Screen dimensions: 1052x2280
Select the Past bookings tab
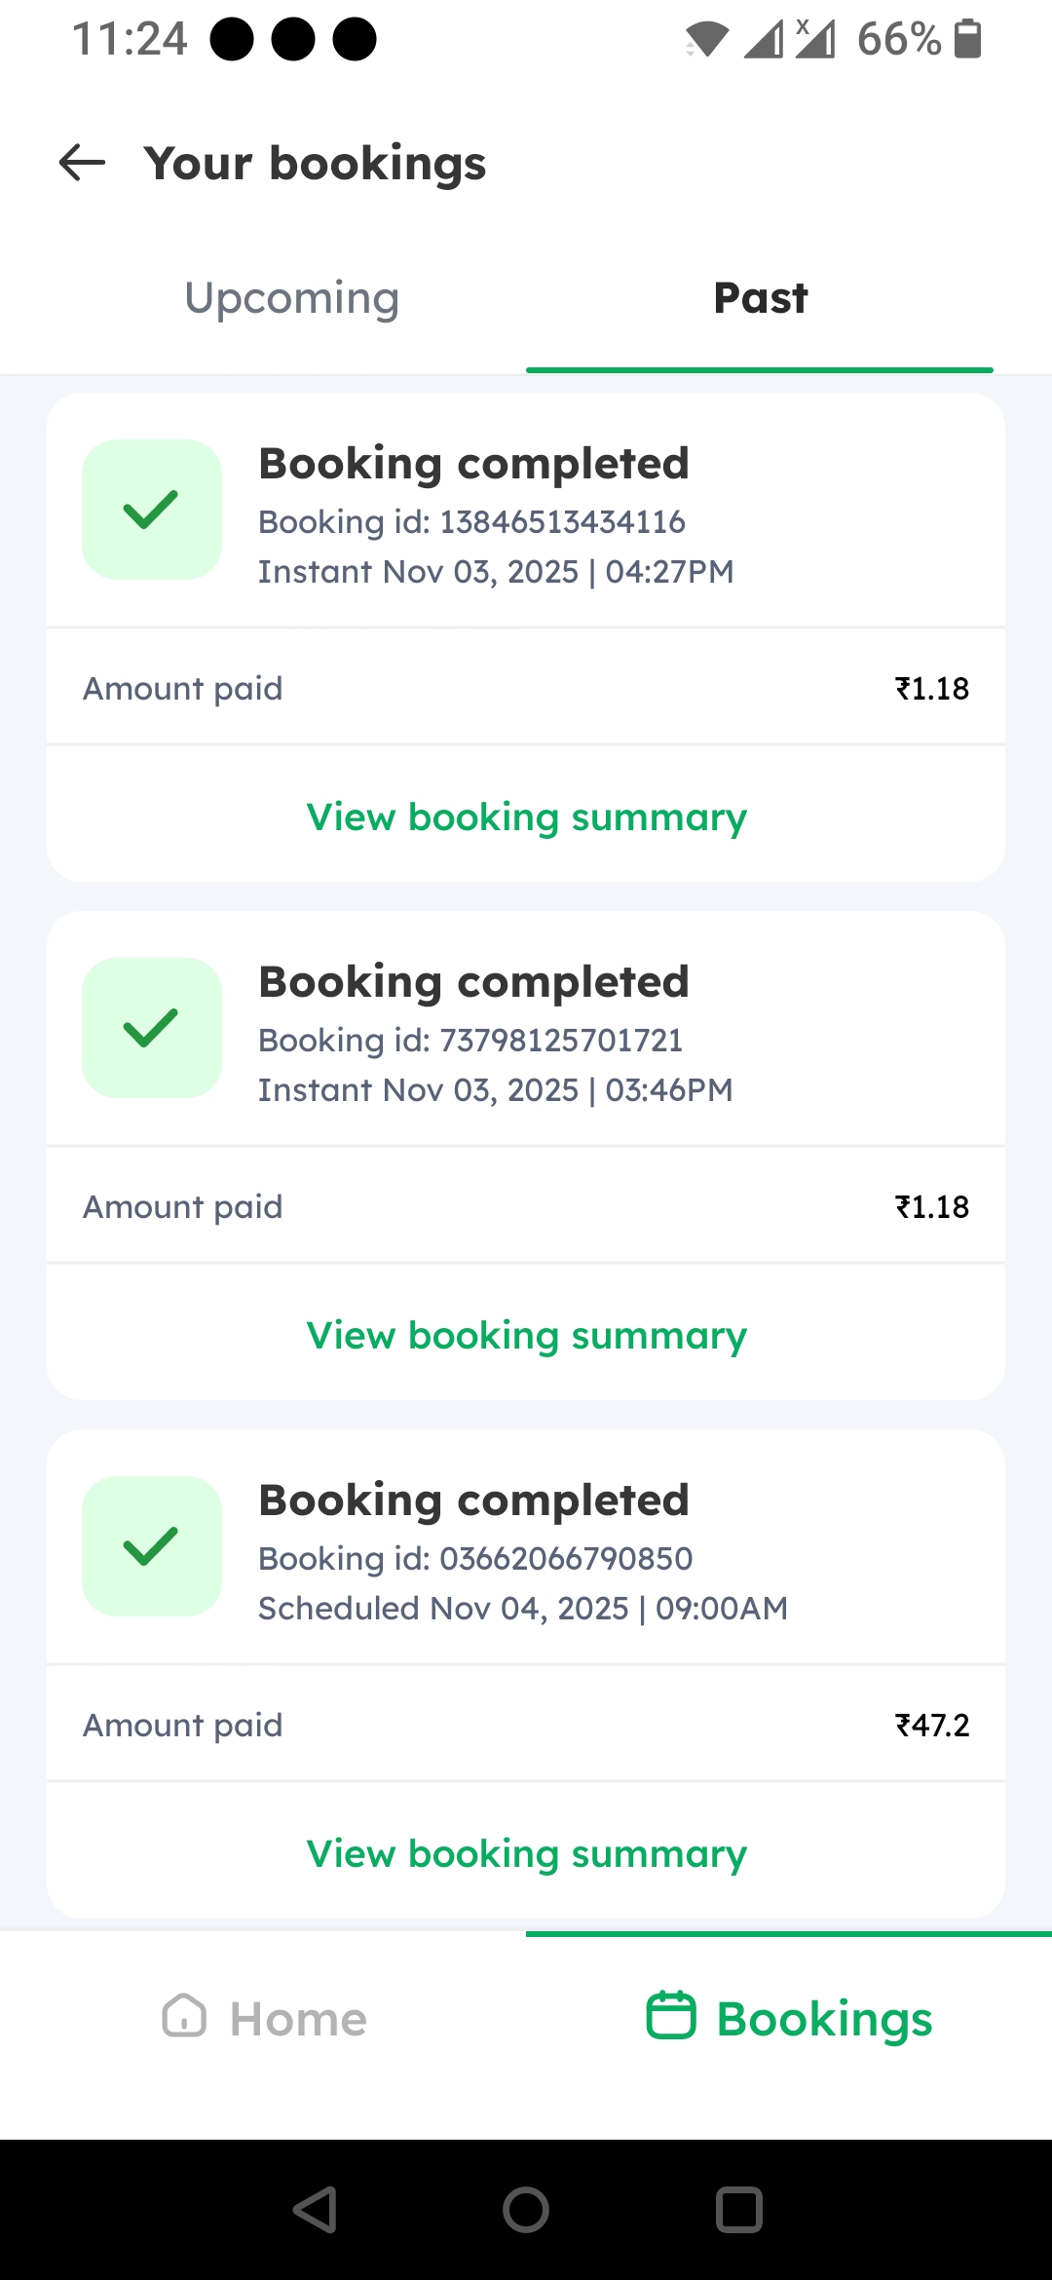pos(760,298)
